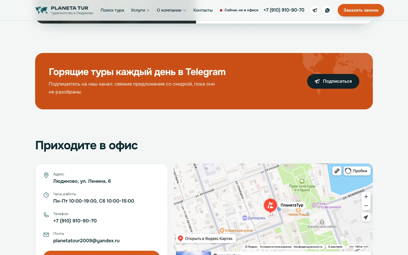Select the red ПланетаТур map pin

(270, 205)
